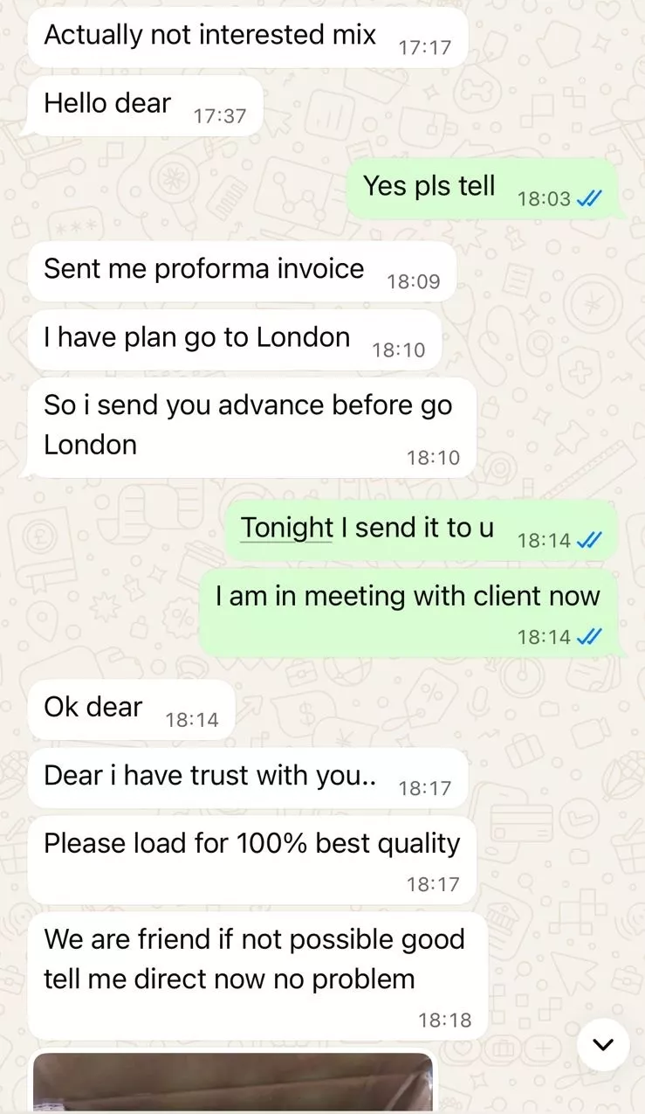The width and height of the screenshot is (645, 1114).
Task: Tap the 18:18 timestamp on last text message
Action: 444,1020
